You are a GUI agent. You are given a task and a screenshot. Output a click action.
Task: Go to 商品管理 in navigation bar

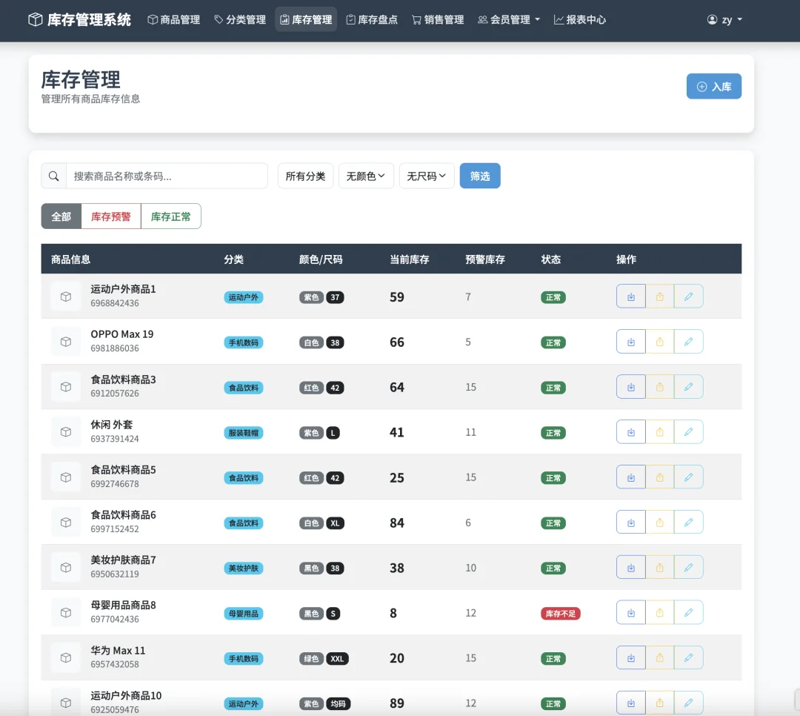click(174, 20)
